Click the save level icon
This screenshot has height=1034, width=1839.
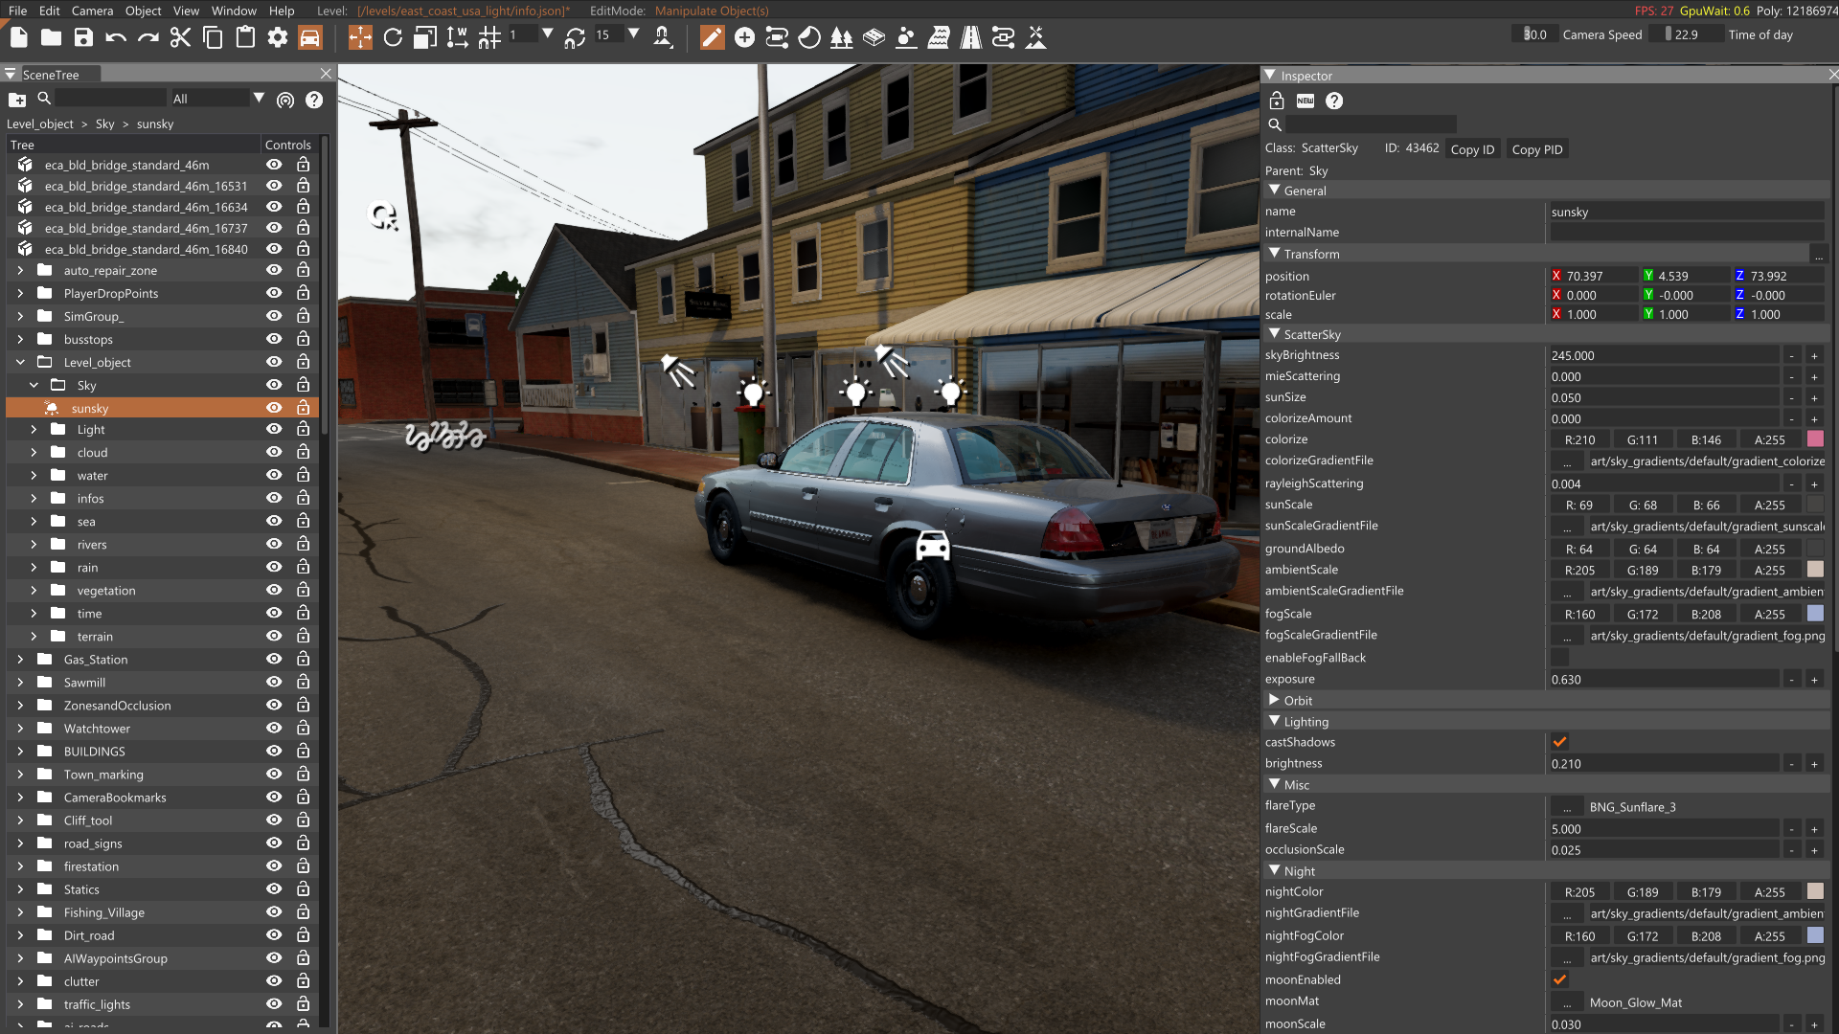pos(83,37)
